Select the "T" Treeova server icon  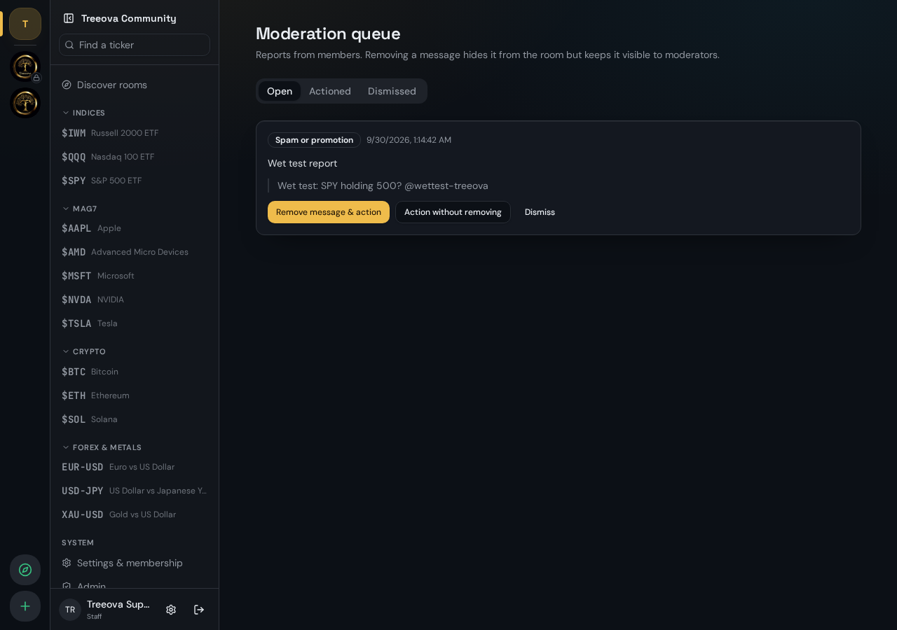(x=25, y=24)
